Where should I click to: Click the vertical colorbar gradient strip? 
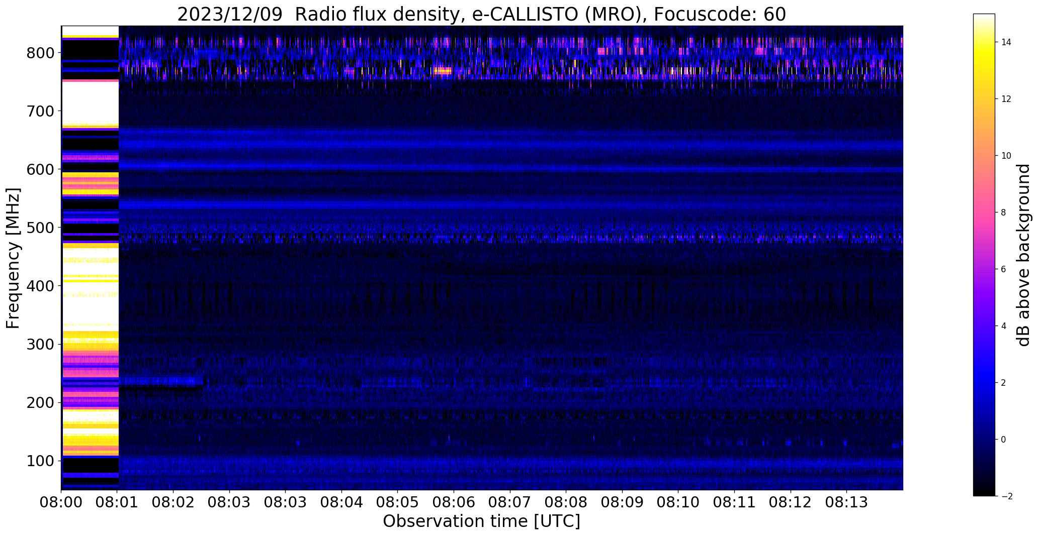click(x=984, y=255)
